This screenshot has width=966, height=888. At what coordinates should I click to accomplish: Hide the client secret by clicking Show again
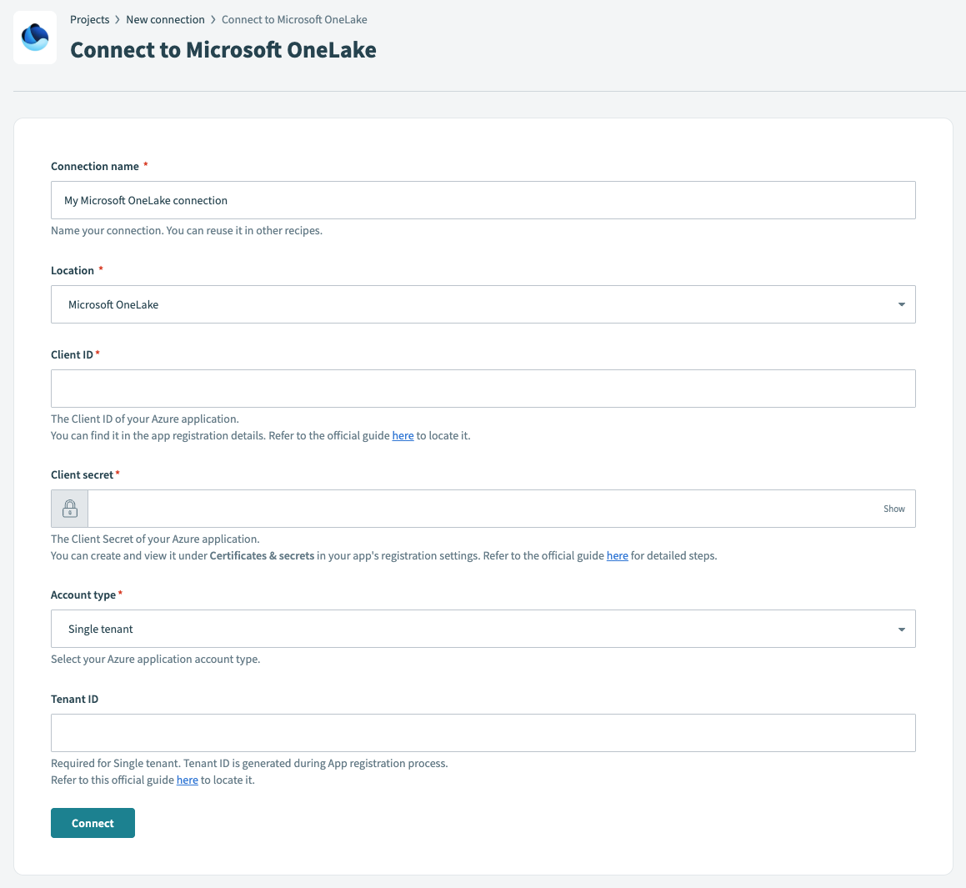[893, 508]
